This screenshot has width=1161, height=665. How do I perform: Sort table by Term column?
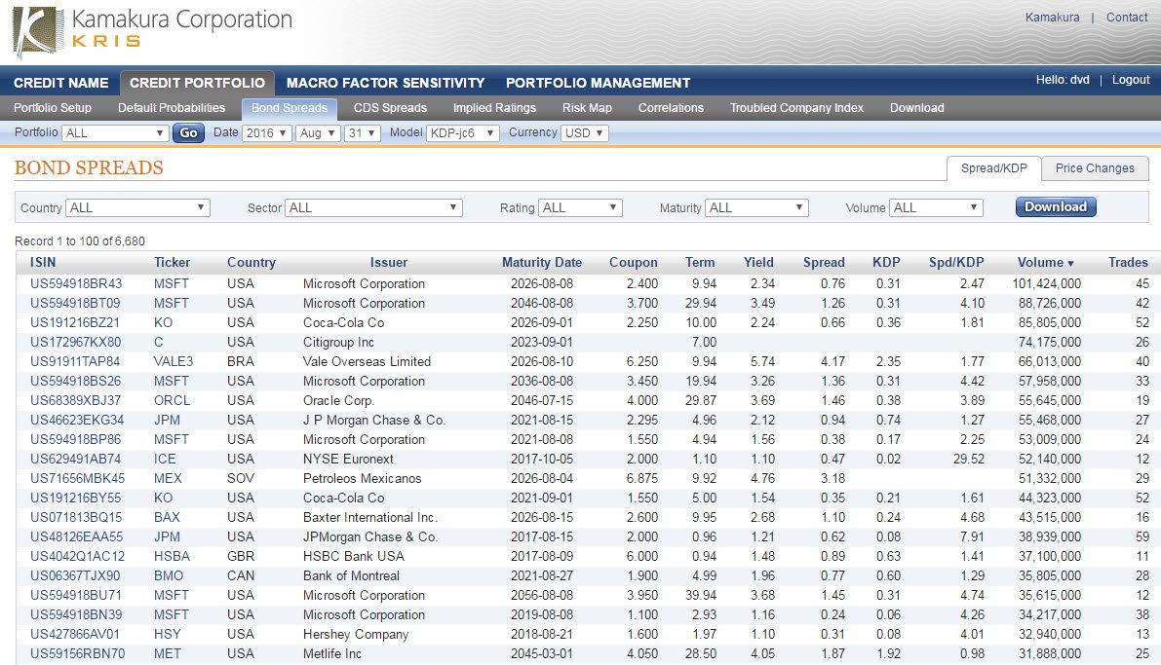point(700,262)
